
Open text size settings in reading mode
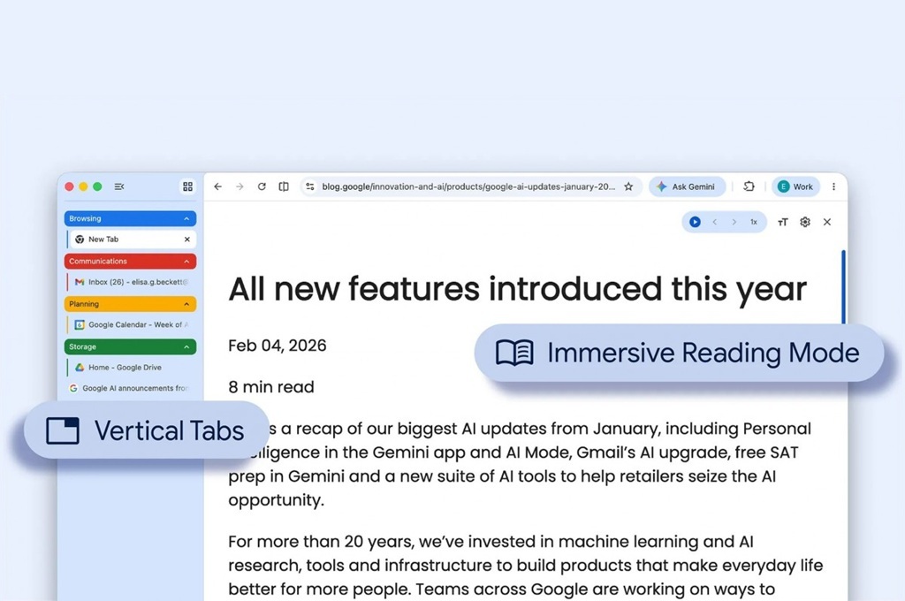click(782, 222)
